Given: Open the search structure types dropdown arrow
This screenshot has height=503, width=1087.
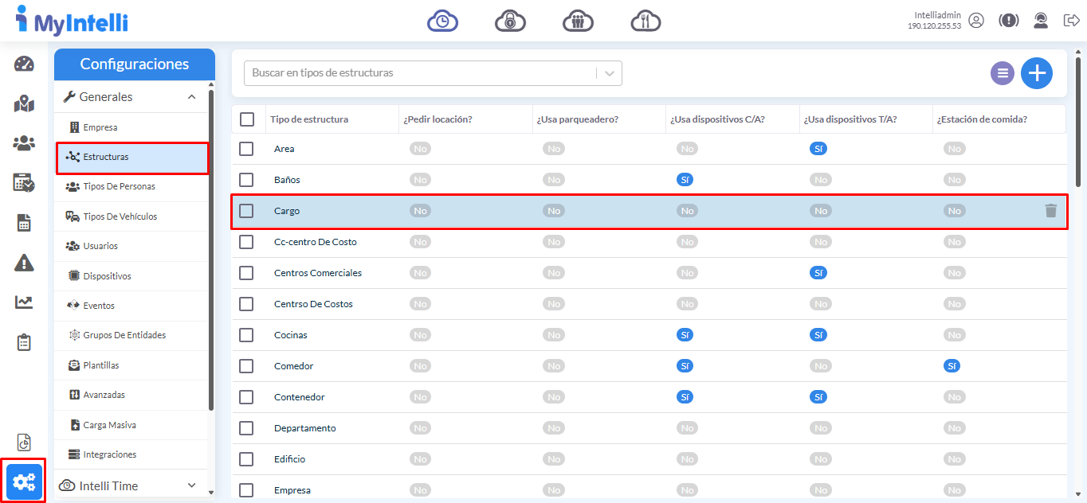Looking at the screenshot, I should click(x=610, y=73).
